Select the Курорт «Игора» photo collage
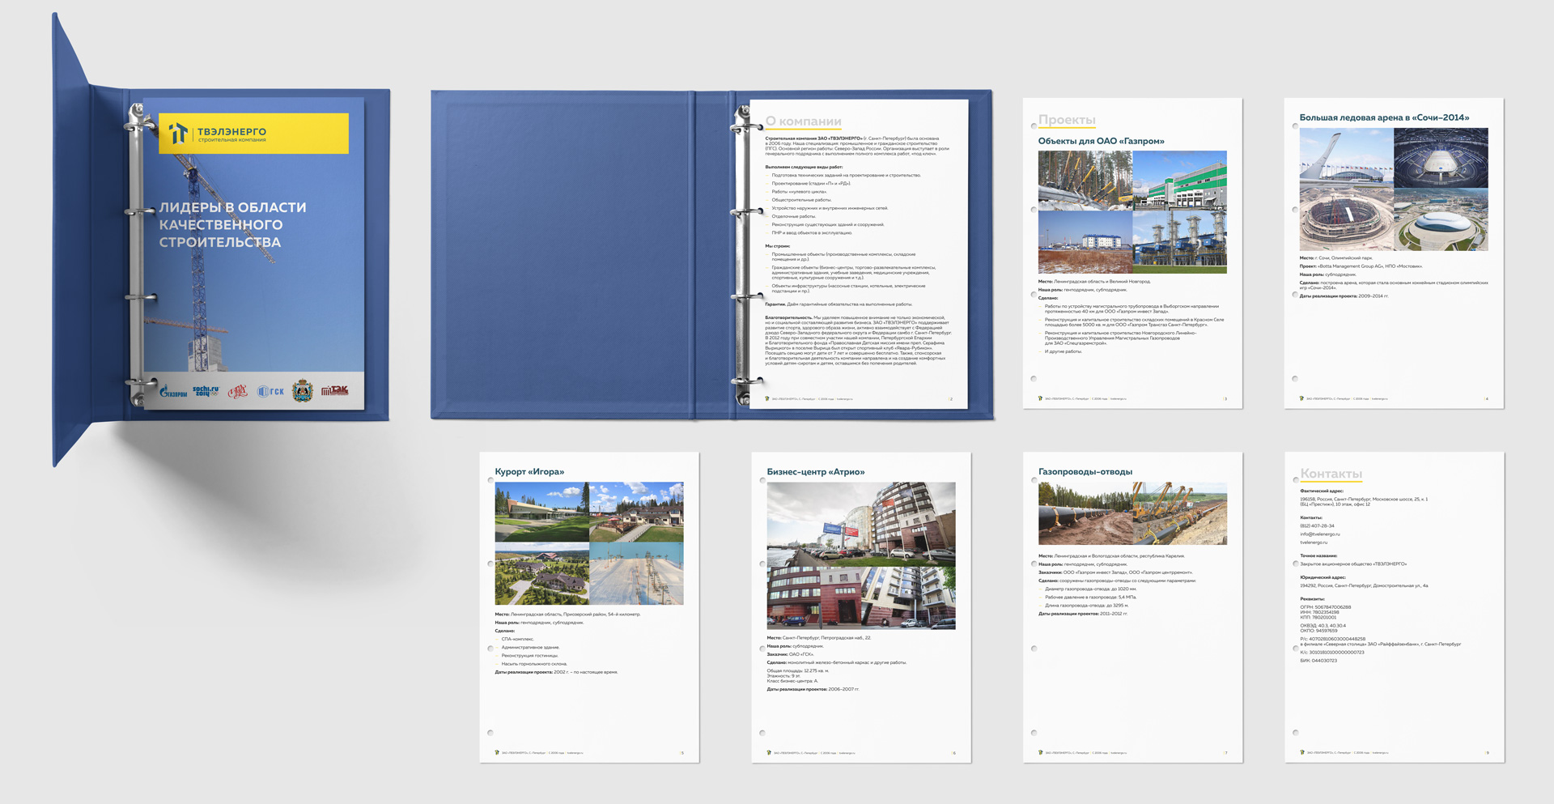 (589, 543)
